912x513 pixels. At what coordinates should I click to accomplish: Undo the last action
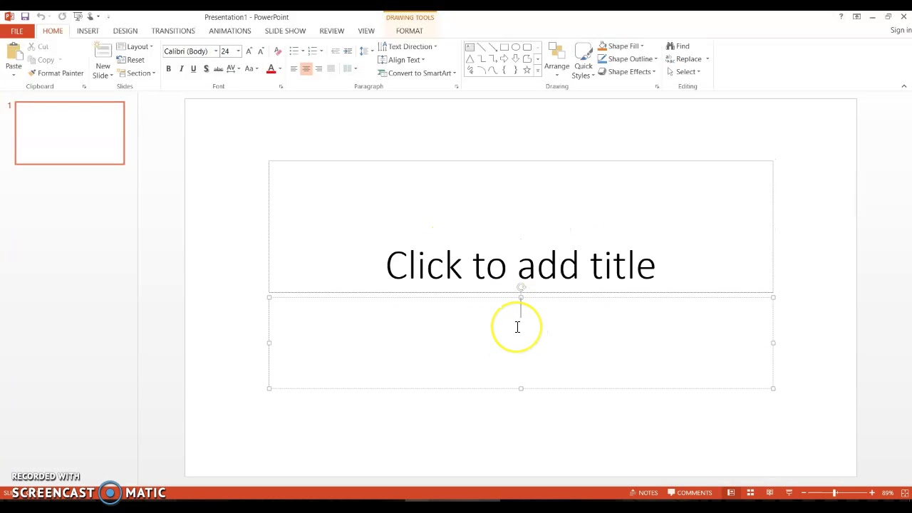click(41, 16)
